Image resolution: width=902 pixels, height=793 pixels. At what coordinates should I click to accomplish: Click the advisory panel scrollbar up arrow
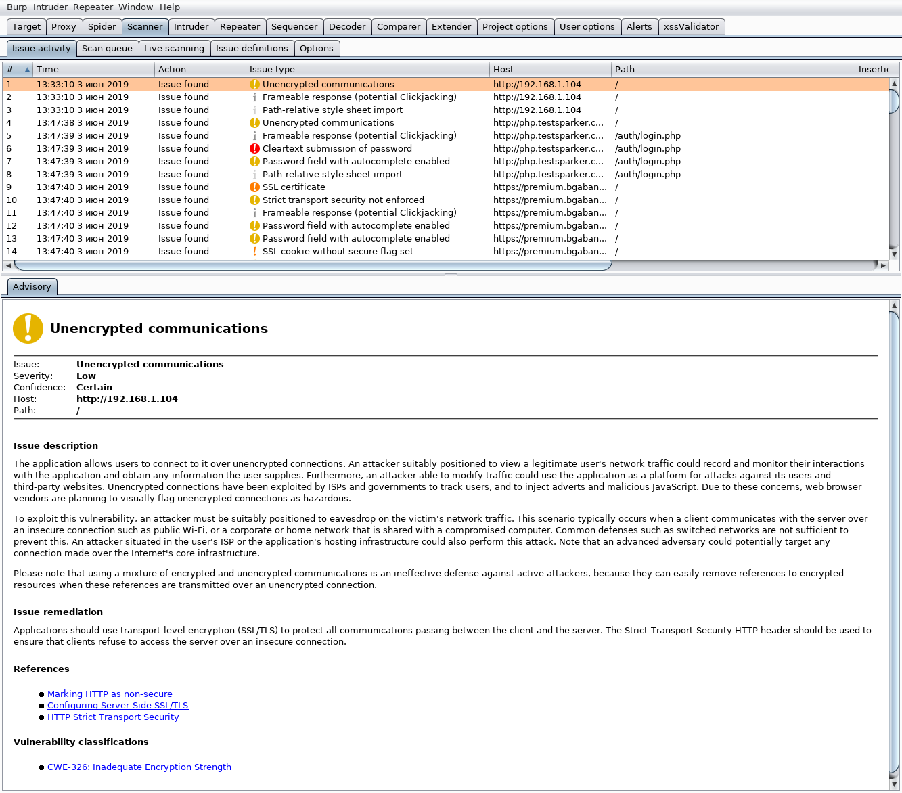(x=894, y=306)
